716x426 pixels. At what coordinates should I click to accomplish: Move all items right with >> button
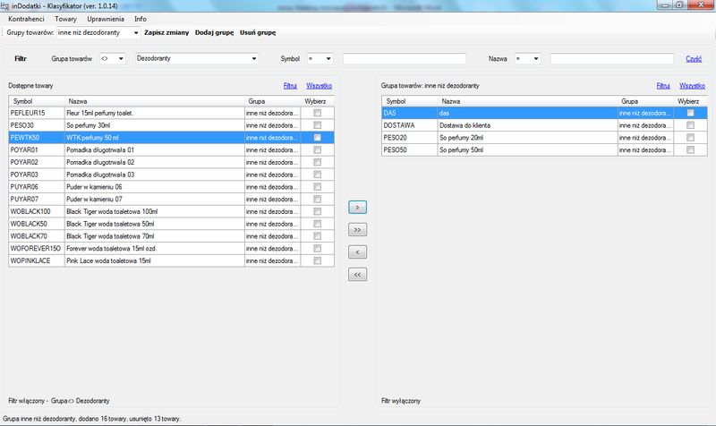click(x=357, y=230)
